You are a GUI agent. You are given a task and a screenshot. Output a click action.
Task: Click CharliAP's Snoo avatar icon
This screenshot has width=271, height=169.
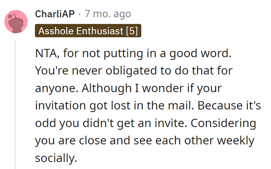16,21
